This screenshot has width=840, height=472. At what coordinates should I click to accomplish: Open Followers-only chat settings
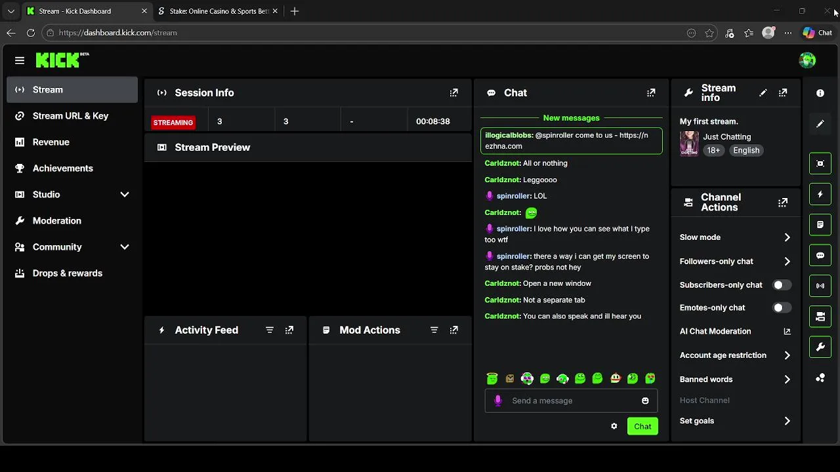736,262
